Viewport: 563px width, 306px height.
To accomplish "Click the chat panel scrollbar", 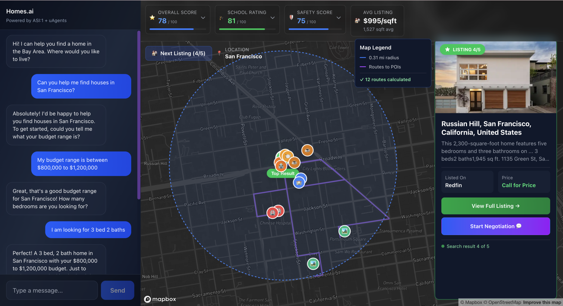I will 139,115.
